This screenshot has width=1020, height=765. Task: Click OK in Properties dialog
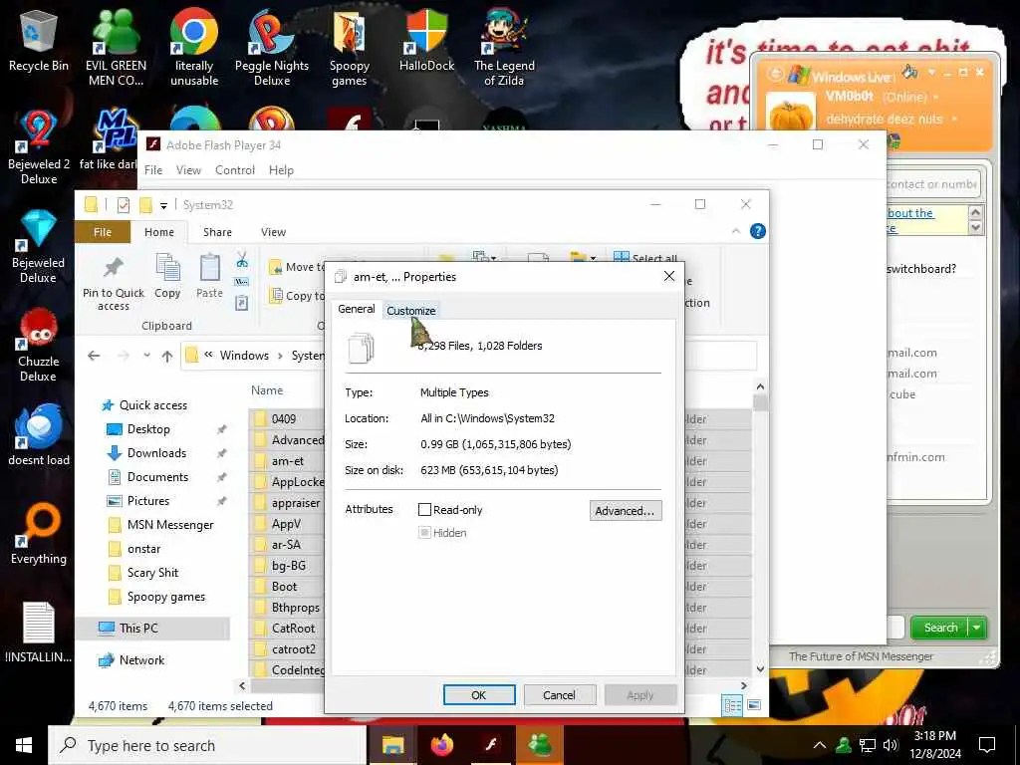click(479, 694)
